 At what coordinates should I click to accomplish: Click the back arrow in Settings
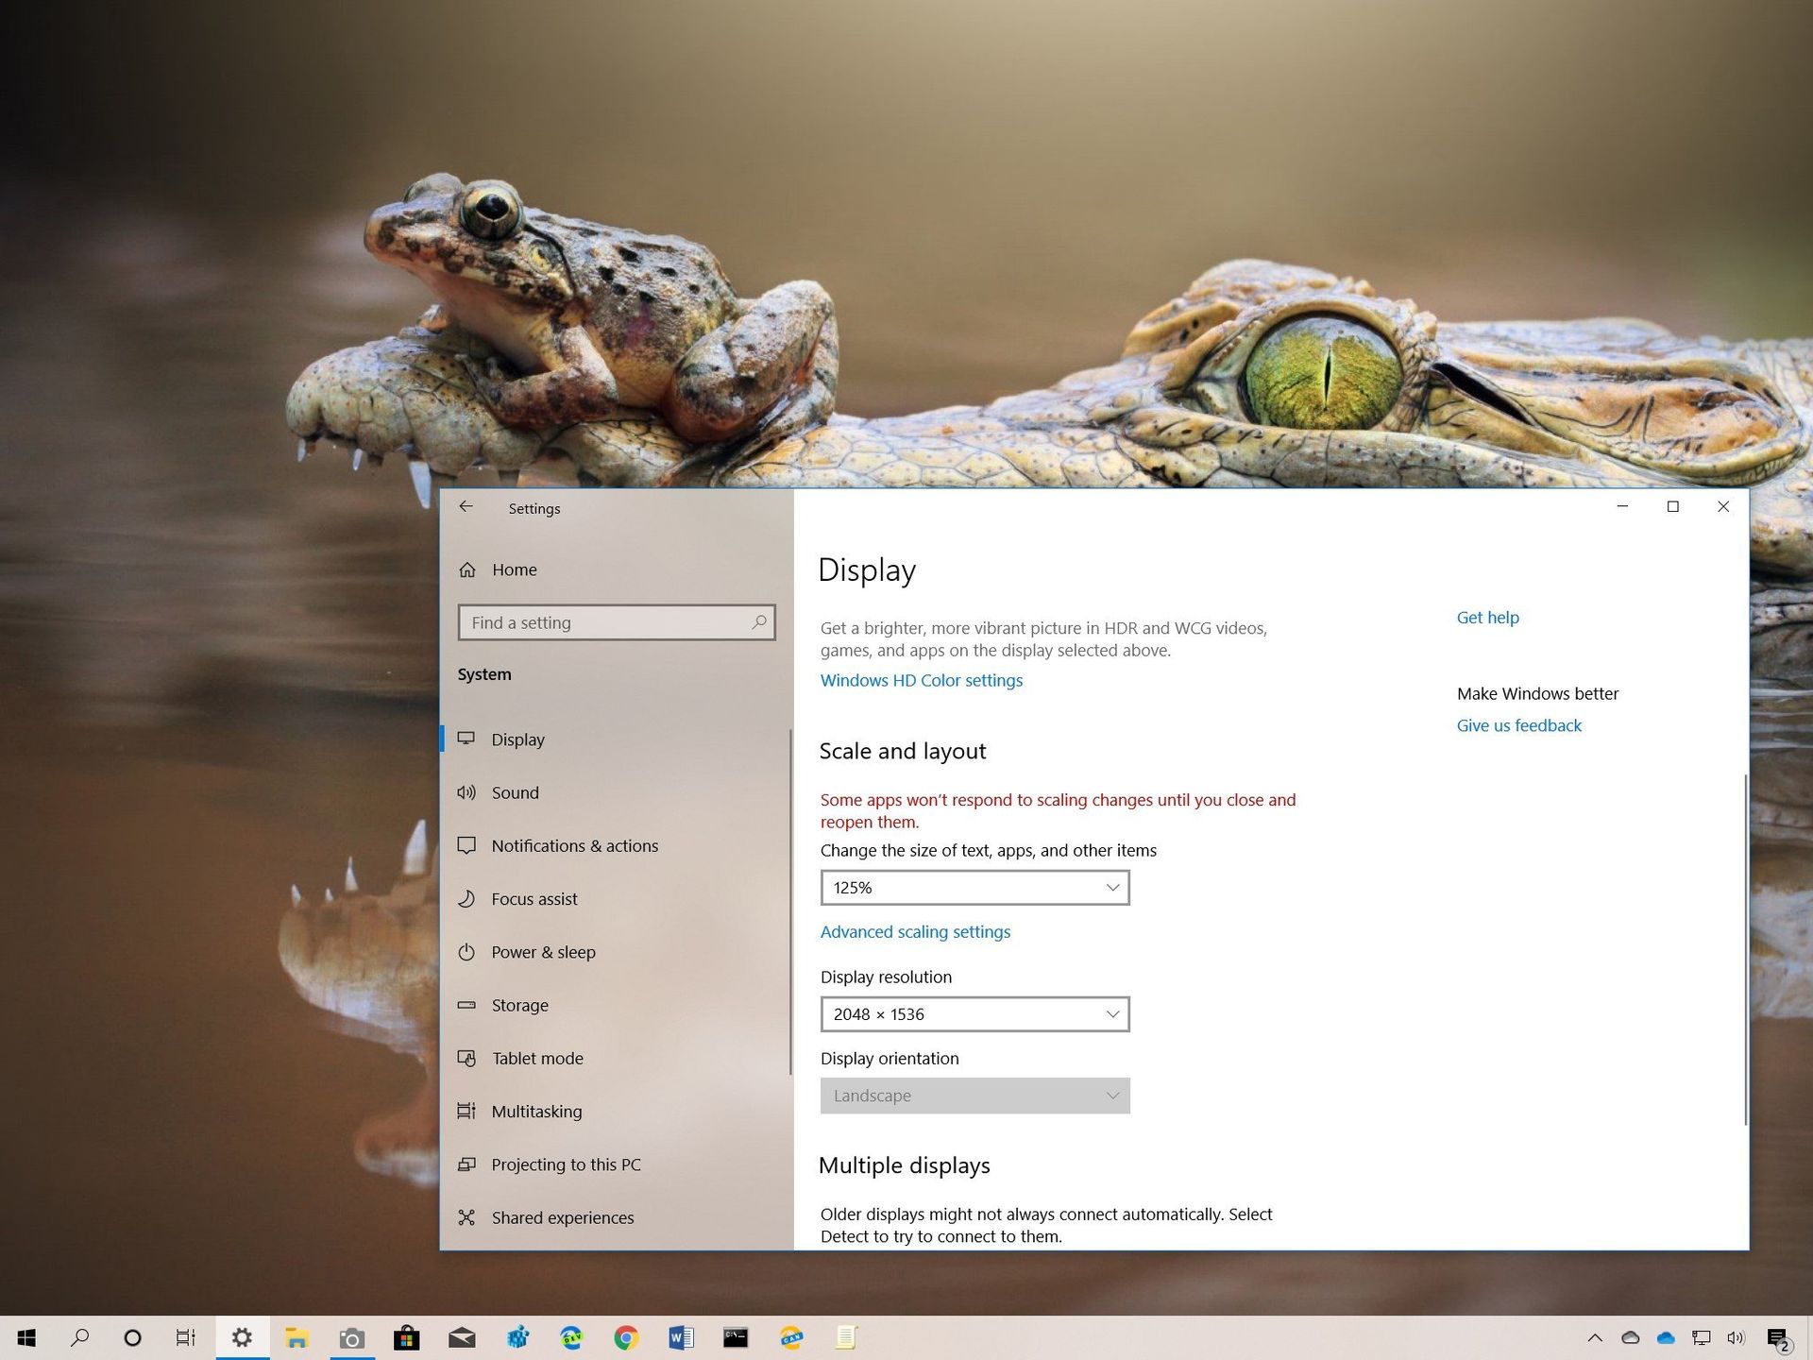pyautogui.click(x=466, y=507)
